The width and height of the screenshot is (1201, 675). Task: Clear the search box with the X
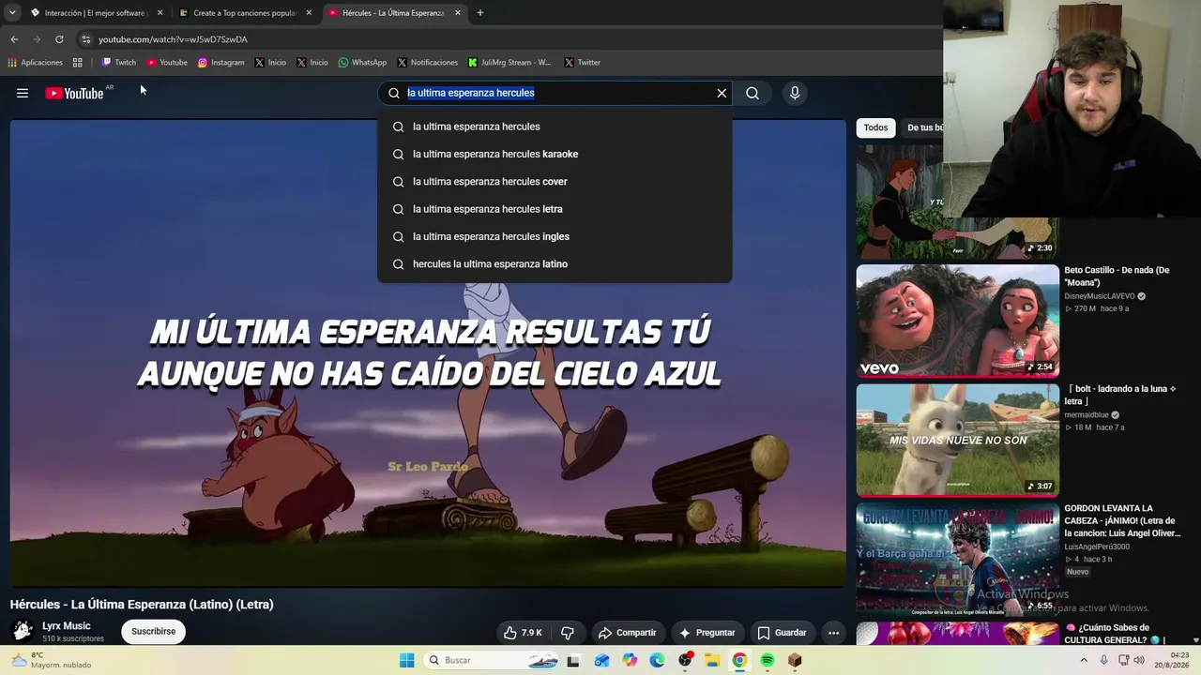[722, 93]
